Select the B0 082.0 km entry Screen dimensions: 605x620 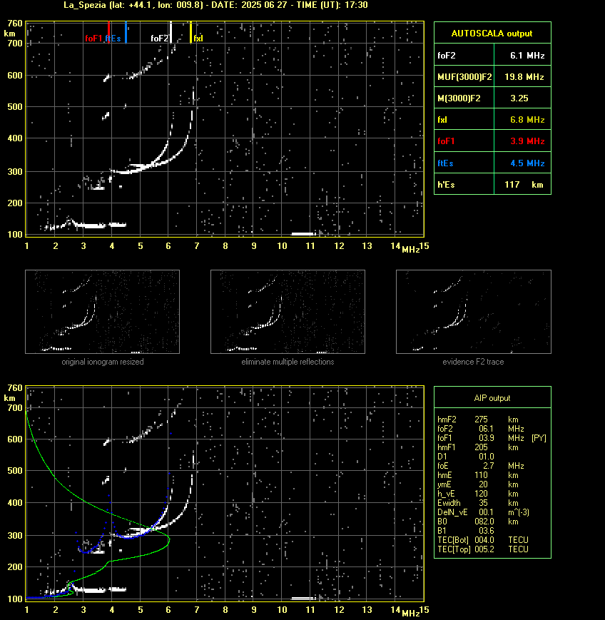(x=478, y=522)
